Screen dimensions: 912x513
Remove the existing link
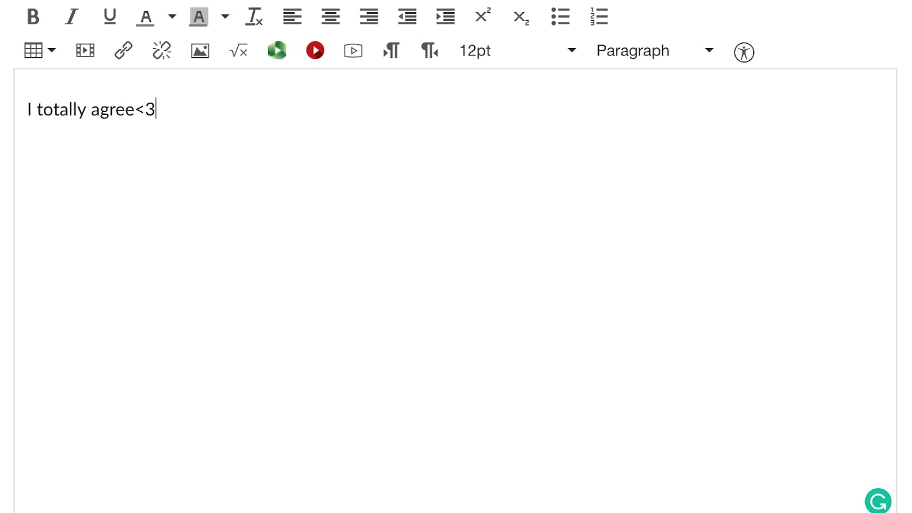pos(161,50)
